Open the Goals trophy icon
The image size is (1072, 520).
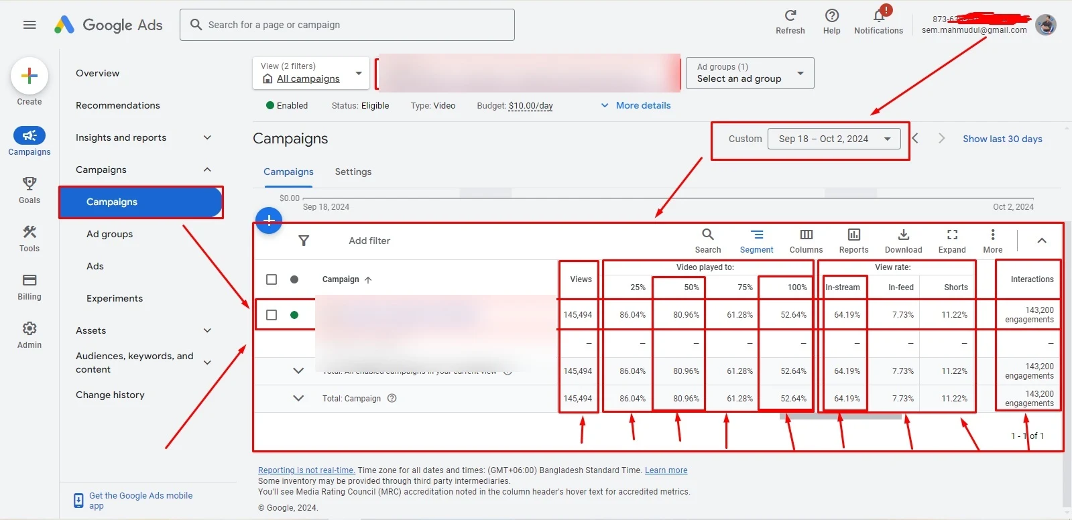29,183
